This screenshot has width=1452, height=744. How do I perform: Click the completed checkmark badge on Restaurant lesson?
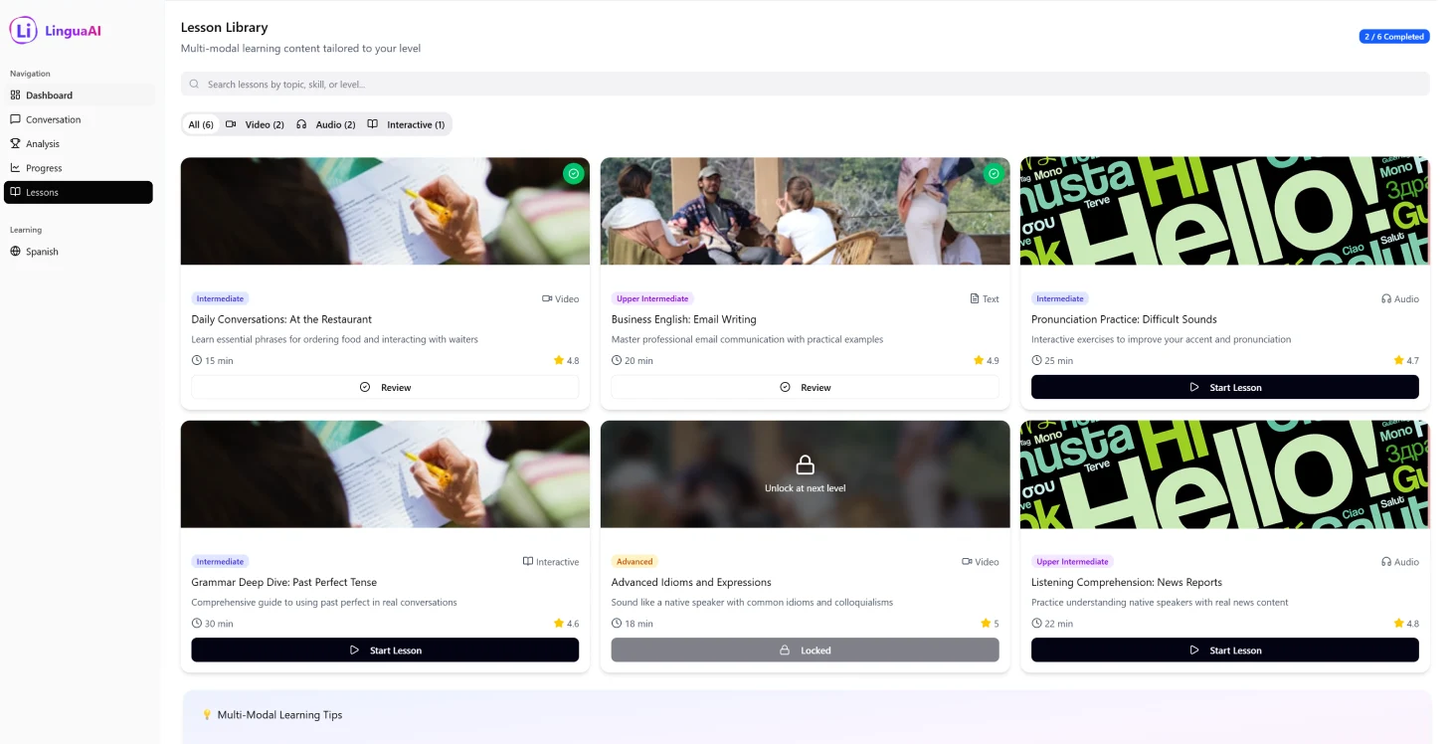[574, 173]
